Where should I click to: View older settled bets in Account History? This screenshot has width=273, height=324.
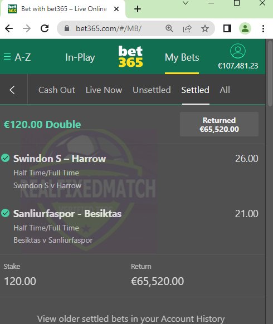[x=131, y=318]
